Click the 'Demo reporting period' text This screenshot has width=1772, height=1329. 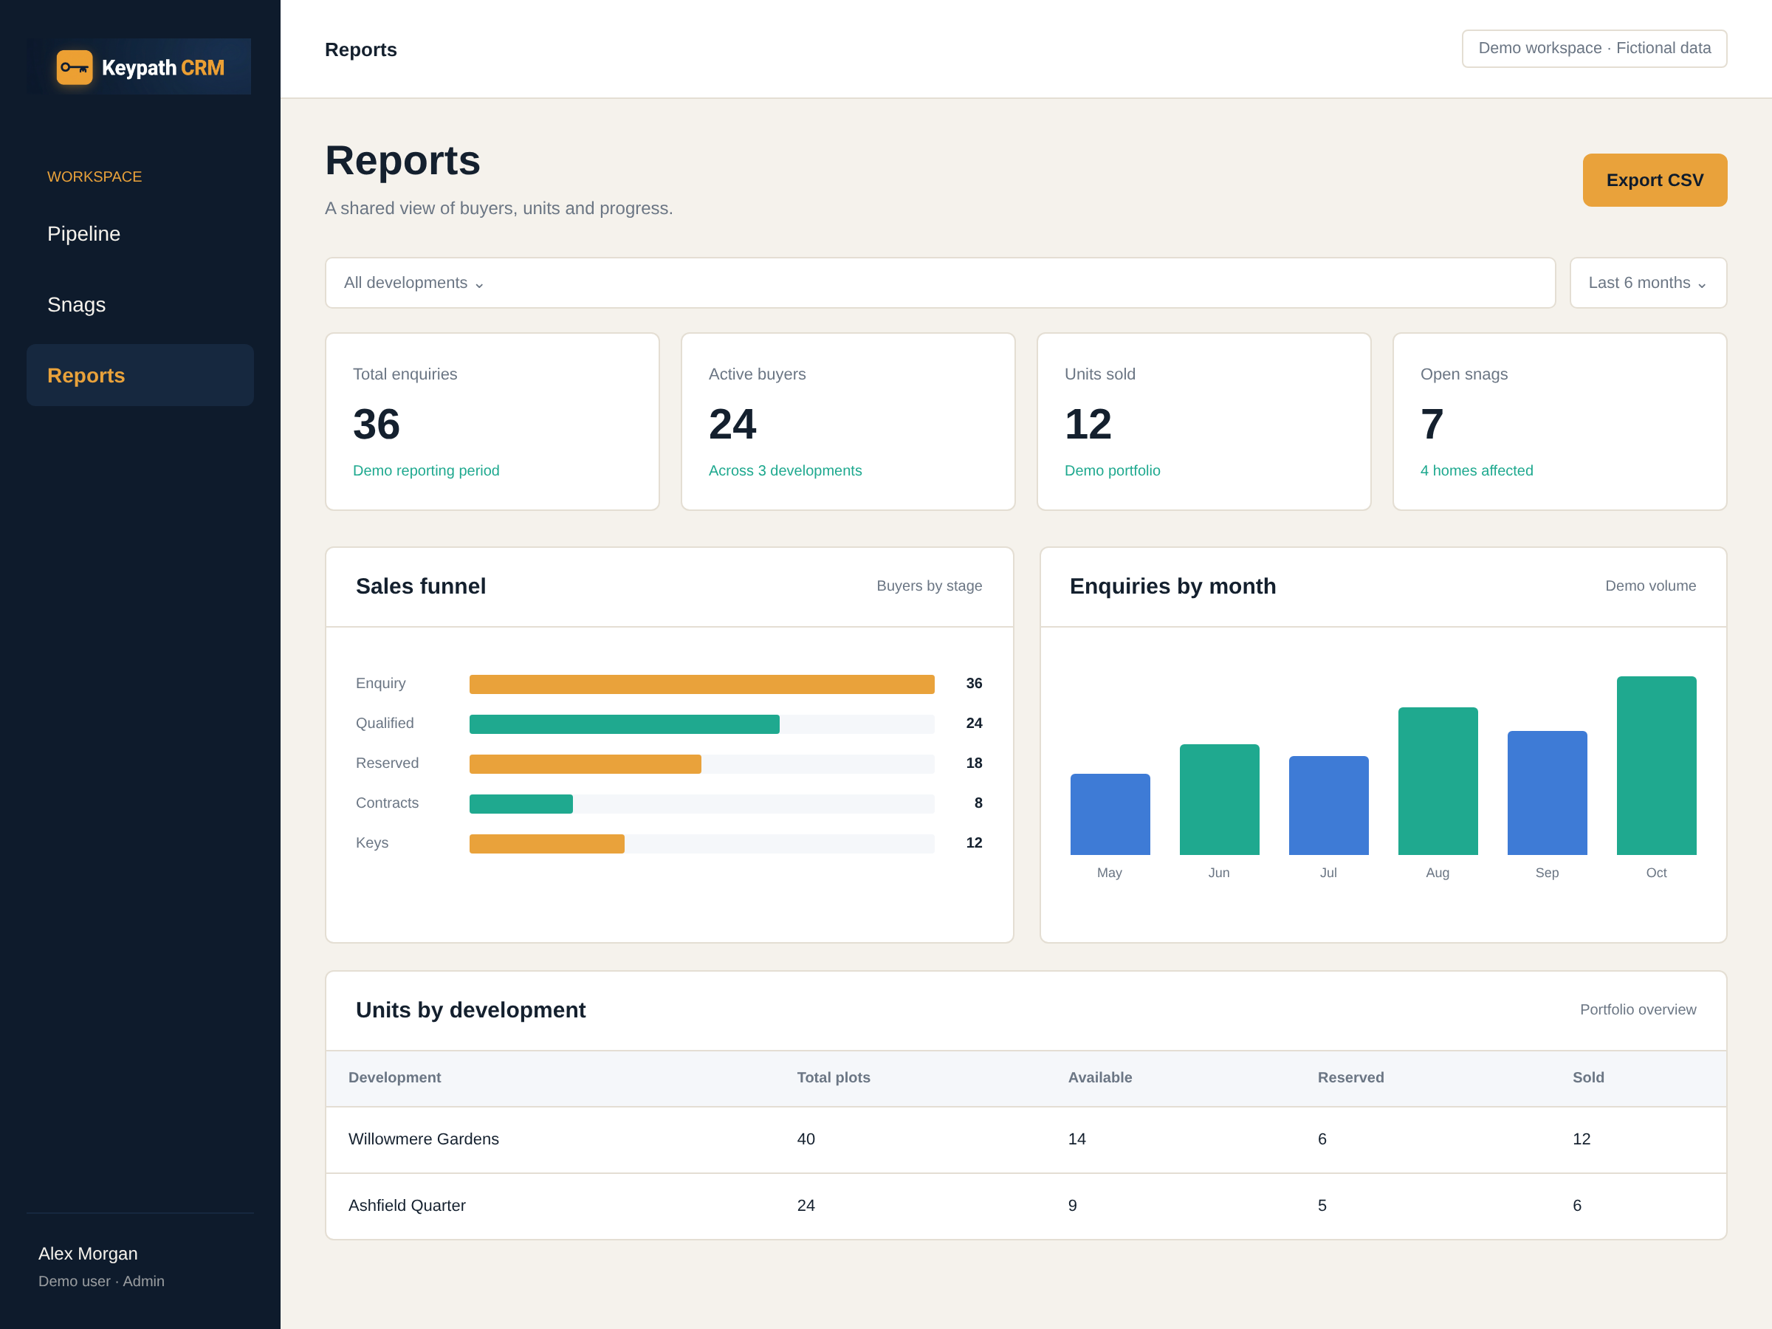425,470
